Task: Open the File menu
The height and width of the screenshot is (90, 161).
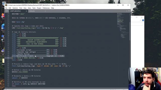Action: 6,8
